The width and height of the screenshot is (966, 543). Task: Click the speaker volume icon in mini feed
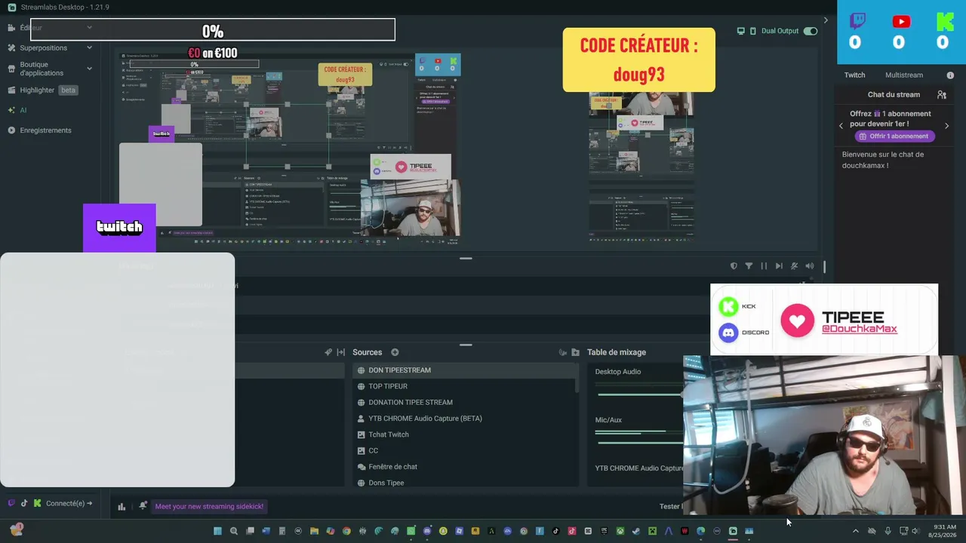pos(810,266)
